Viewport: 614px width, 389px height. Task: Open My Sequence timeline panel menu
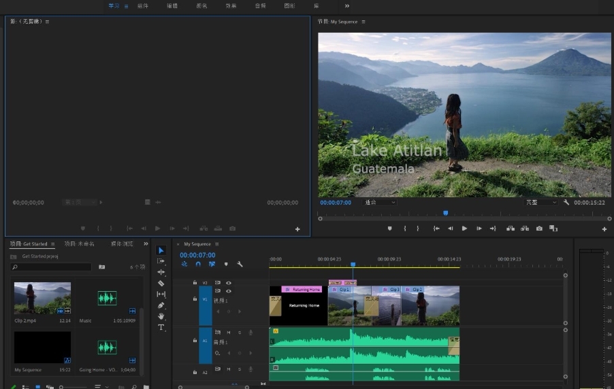click(x=216, y=244)
